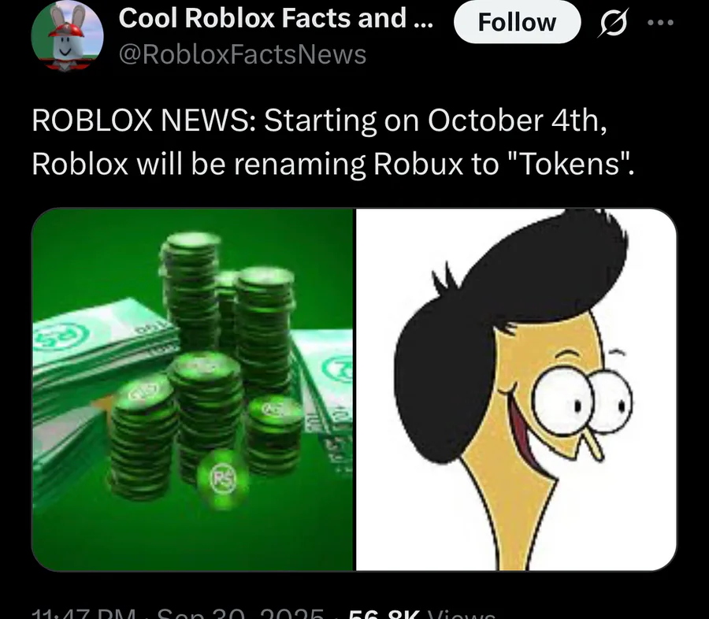Click the single Robux coin leaning upright
This screenshot has height=619, width=709.
[222, 480]
